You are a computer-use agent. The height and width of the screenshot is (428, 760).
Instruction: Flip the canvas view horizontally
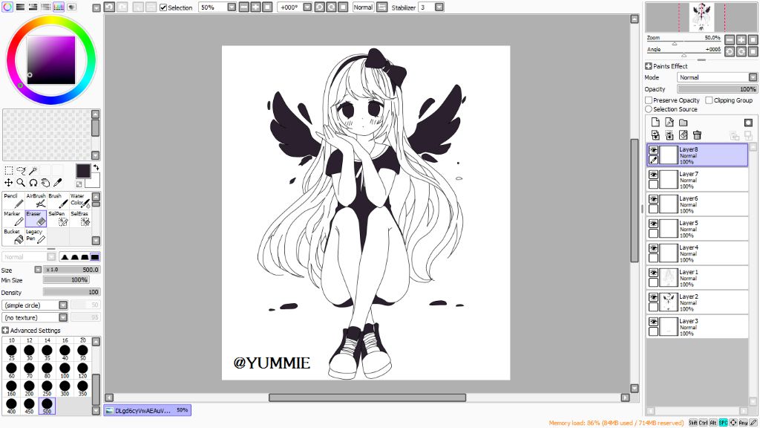click(x=382, y=7)
